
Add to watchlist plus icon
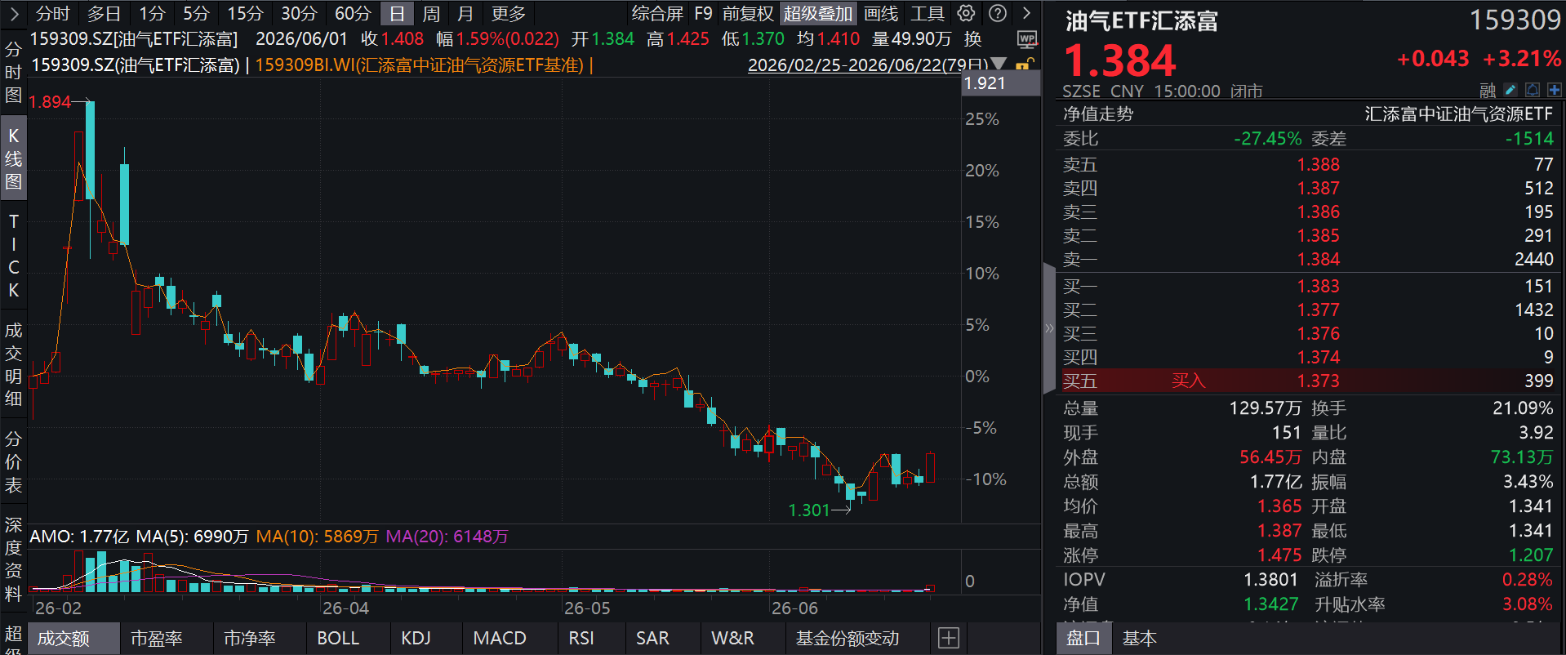[1554, 90]
